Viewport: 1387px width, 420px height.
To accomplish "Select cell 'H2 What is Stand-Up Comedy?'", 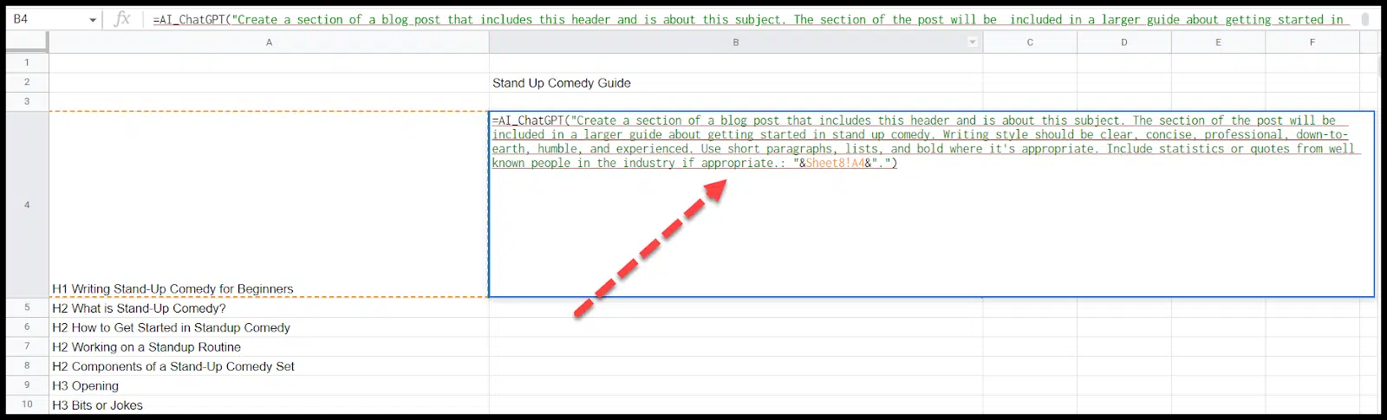I will tap(269, 308).
